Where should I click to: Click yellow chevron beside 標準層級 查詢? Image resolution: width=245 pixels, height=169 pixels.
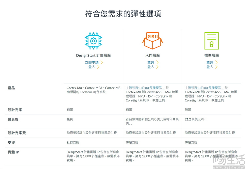click(x=216, y=62)
